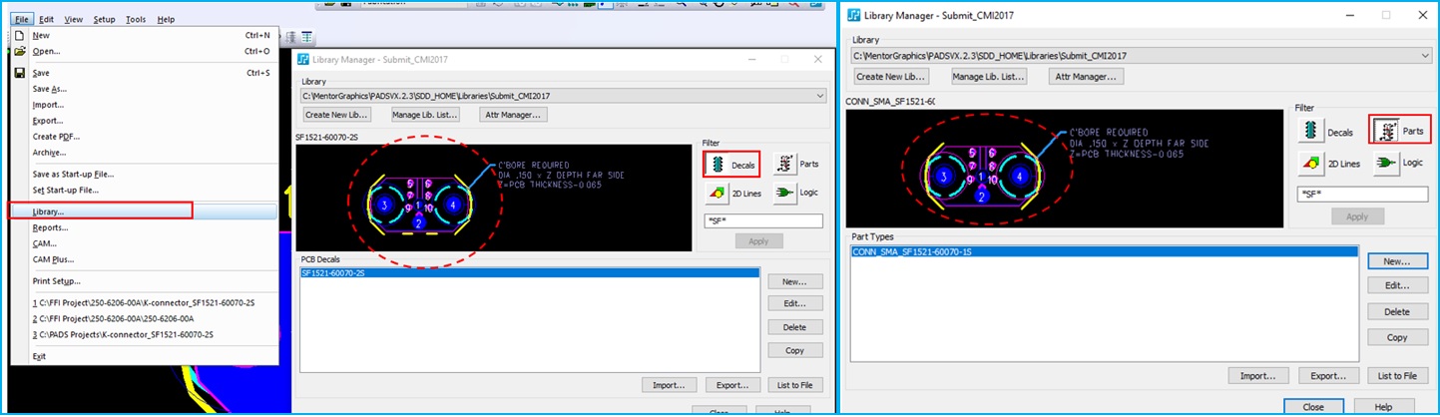Select SF1521-60070-2S in PCB Decals list
Image resolution: width=1440 pixels, height=417 pixels.
tap(340, 273)
